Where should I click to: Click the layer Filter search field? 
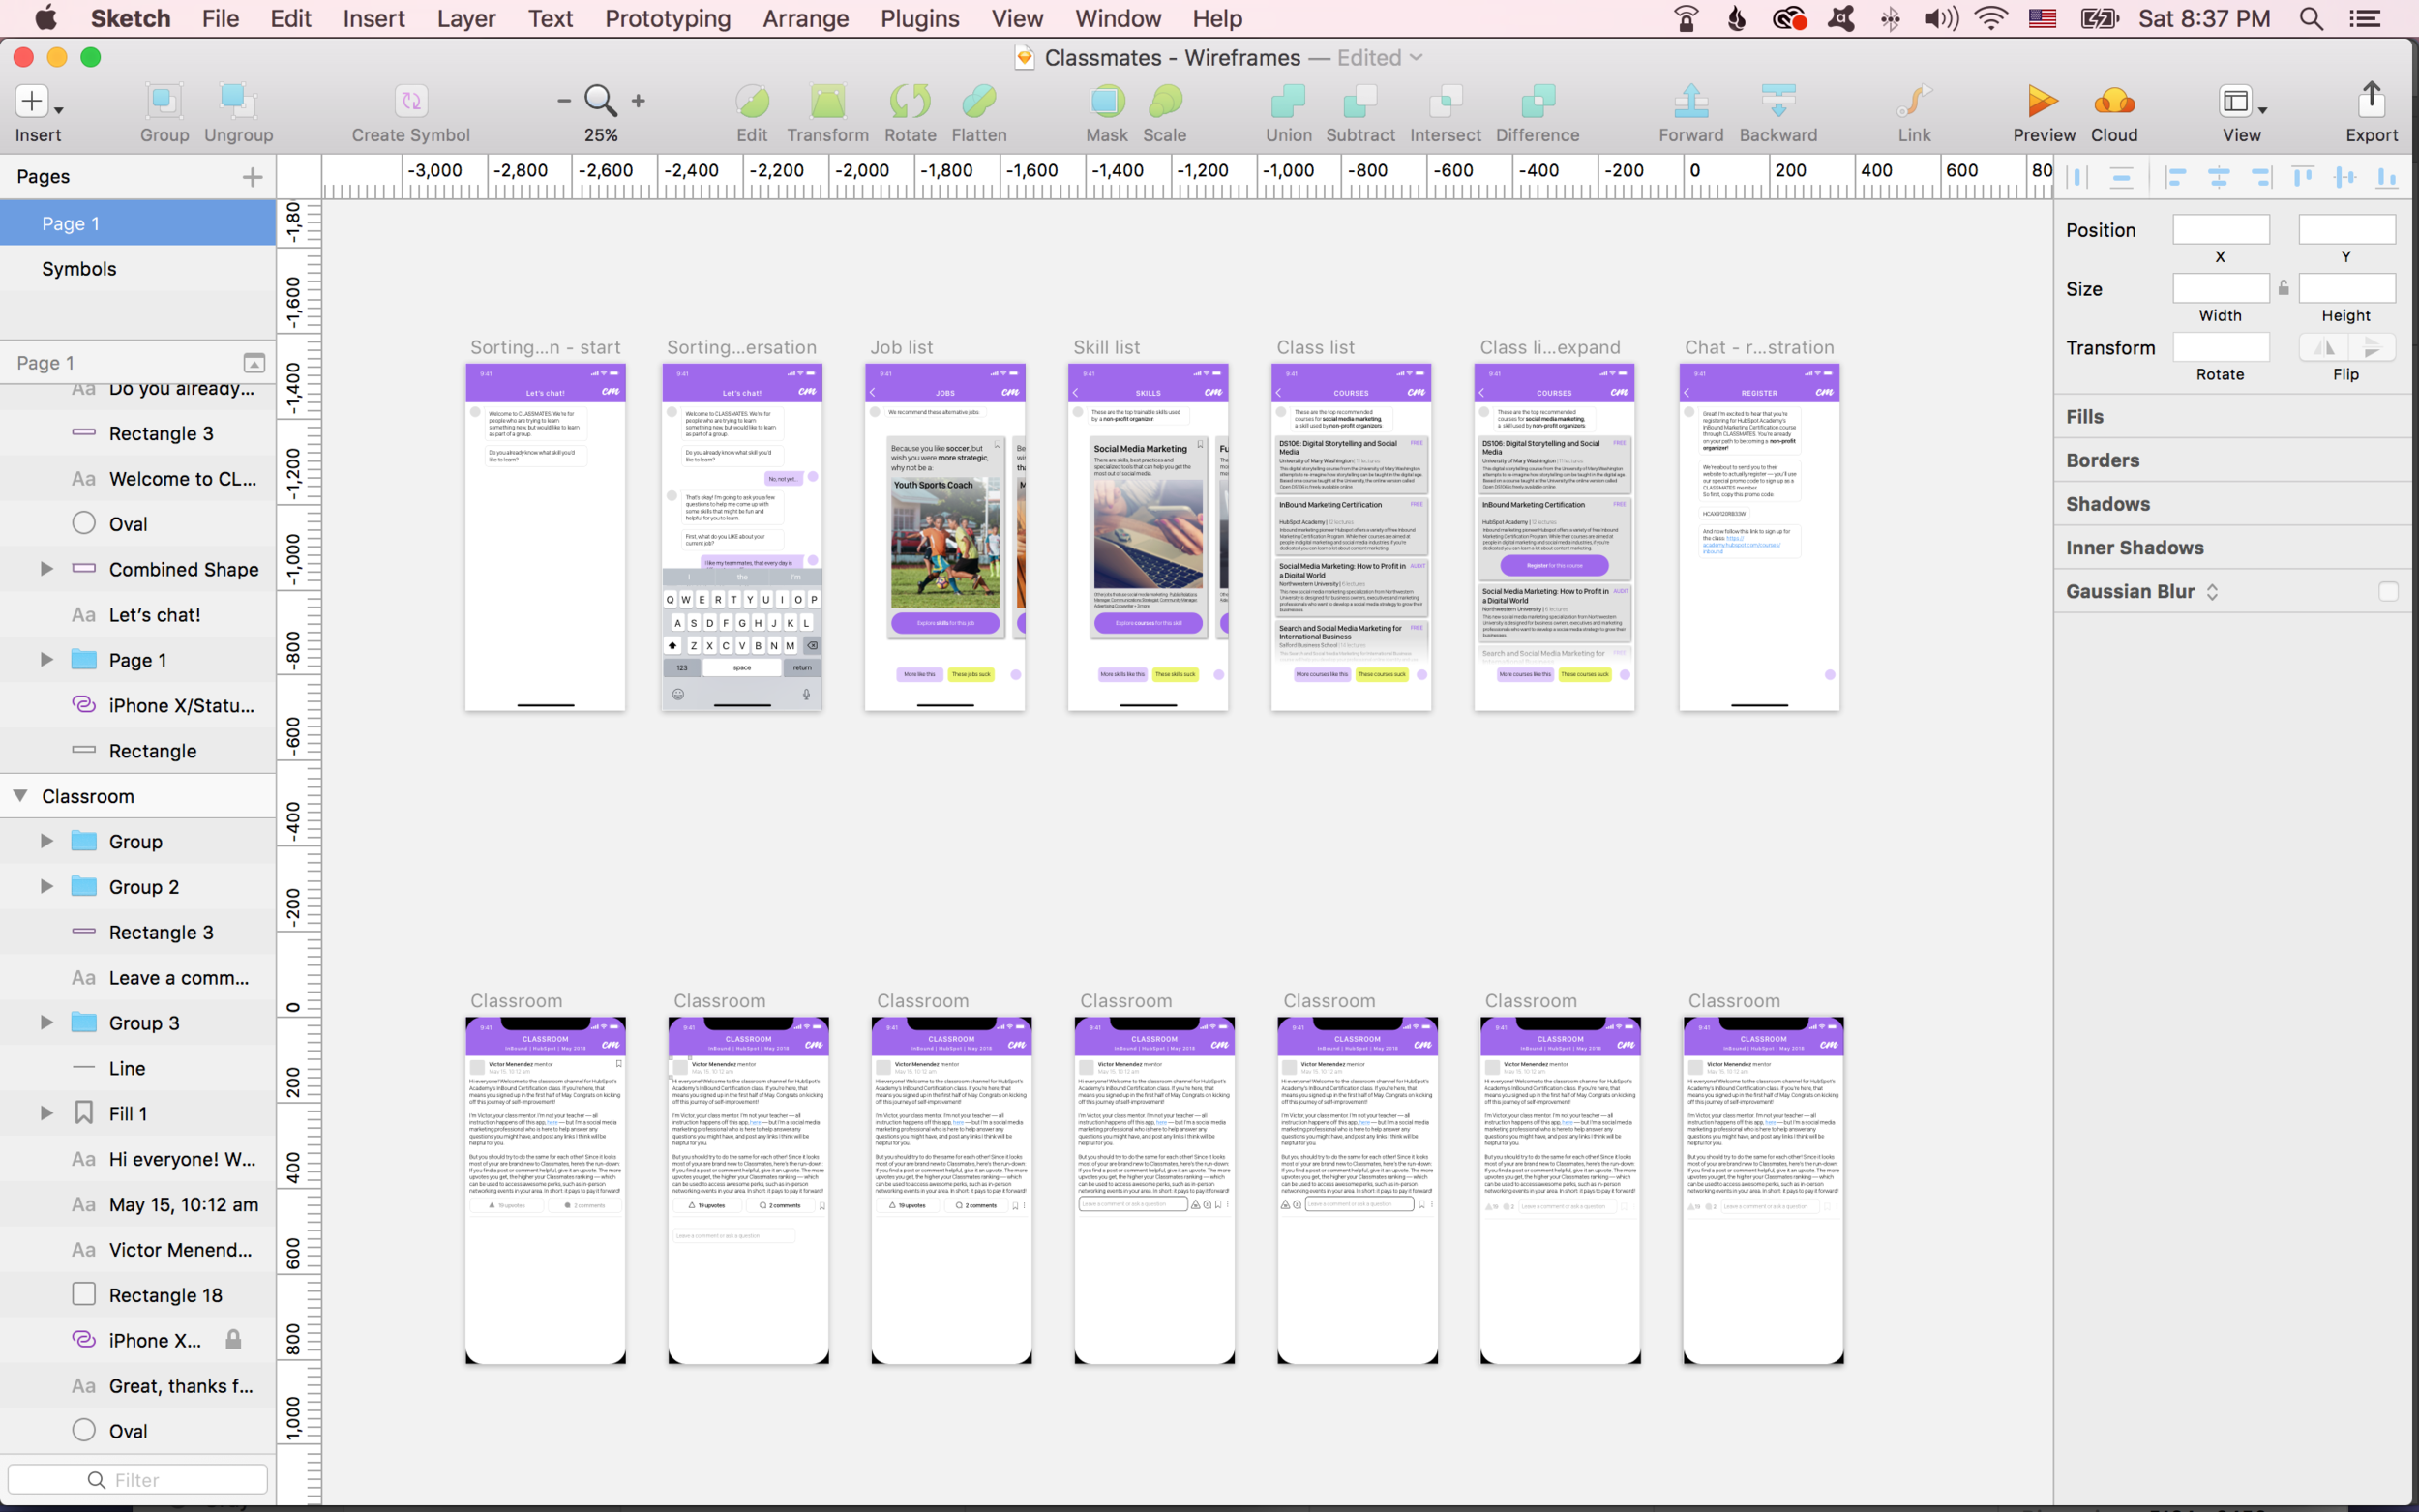pyautogui.click(x=138, y=1479)
